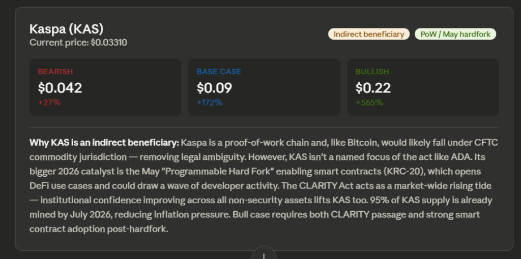Image resolution: width=521 pixels, height=259 pixels.
Task: Select the Kaspa (KAS) card title
Action: [67, 29]
